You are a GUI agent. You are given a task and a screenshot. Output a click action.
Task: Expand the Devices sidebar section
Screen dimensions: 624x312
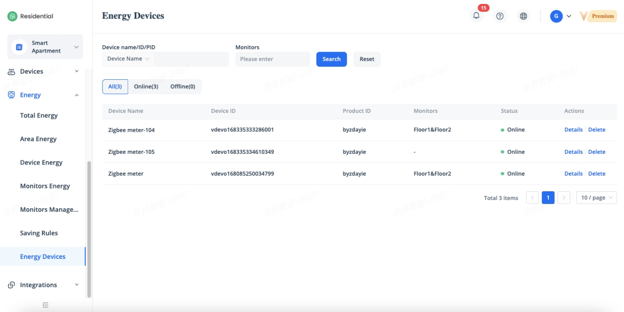coord(77,72)
